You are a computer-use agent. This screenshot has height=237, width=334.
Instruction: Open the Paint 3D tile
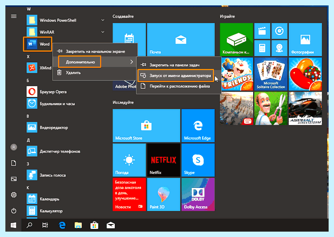coord(164,194)
